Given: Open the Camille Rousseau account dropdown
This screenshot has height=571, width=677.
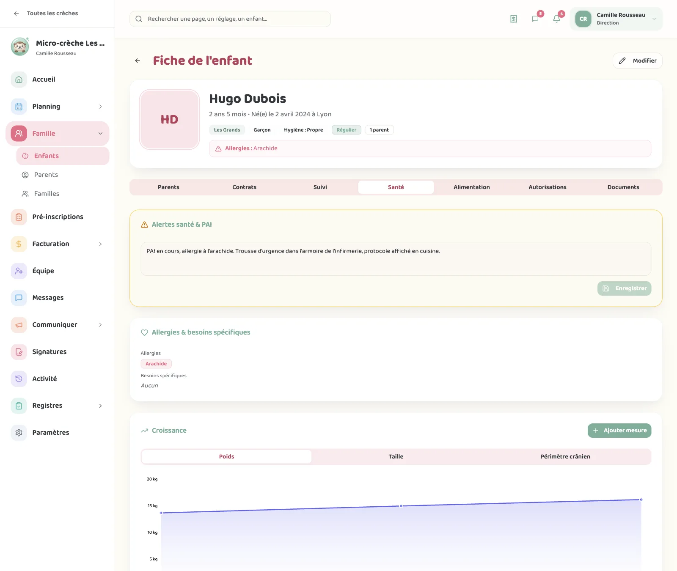Looking at the screenshot, I should pos(616,19).
